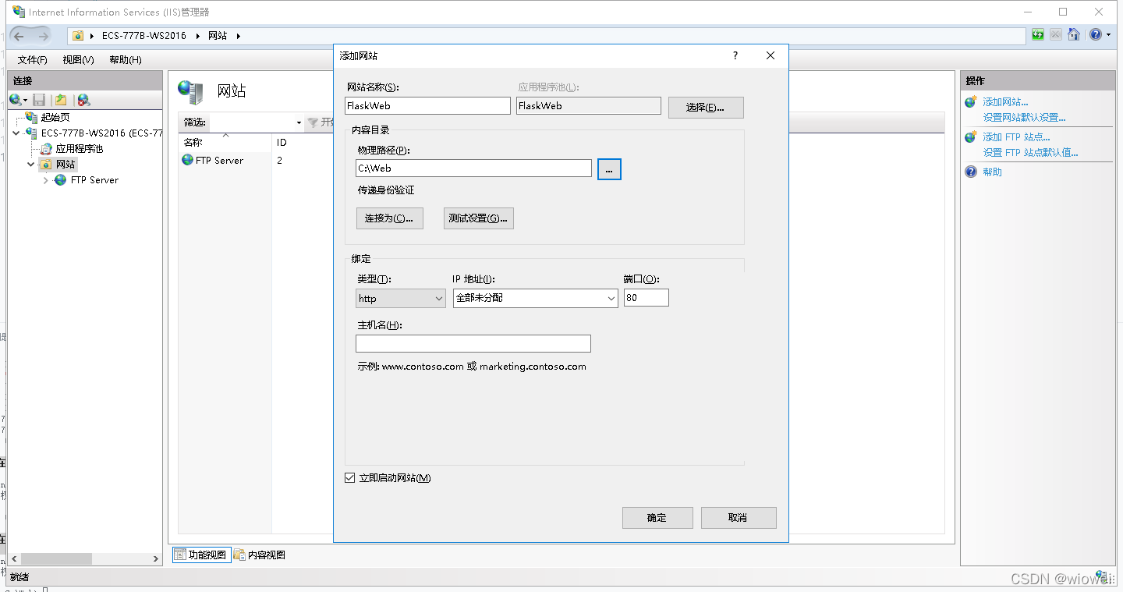The image size is (1123, 592).
Task: Open the 视图 menu
Action: (x=77, y=59)
